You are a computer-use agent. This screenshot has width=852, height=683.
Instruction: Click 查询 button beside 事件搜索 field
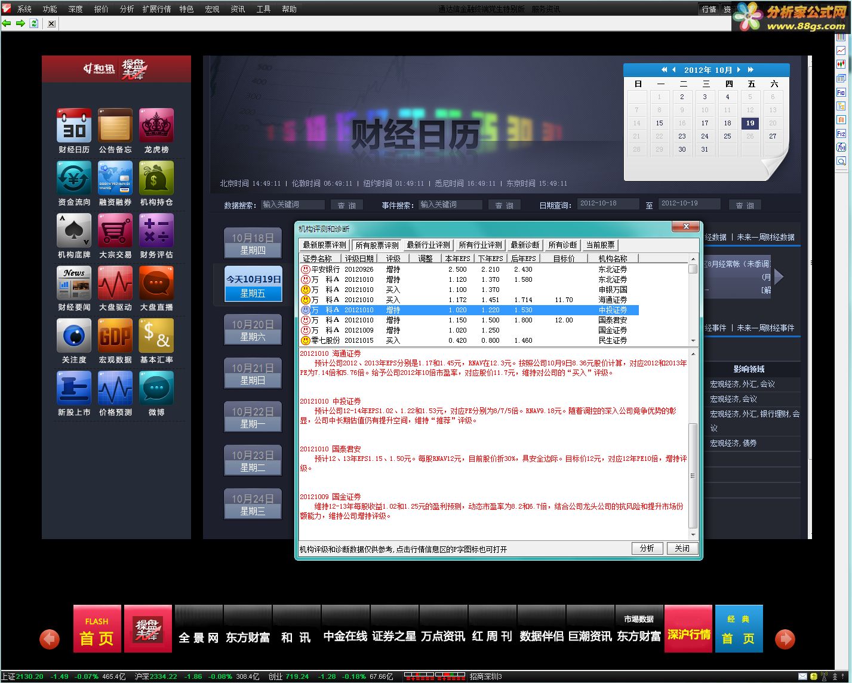pos(505,205)
